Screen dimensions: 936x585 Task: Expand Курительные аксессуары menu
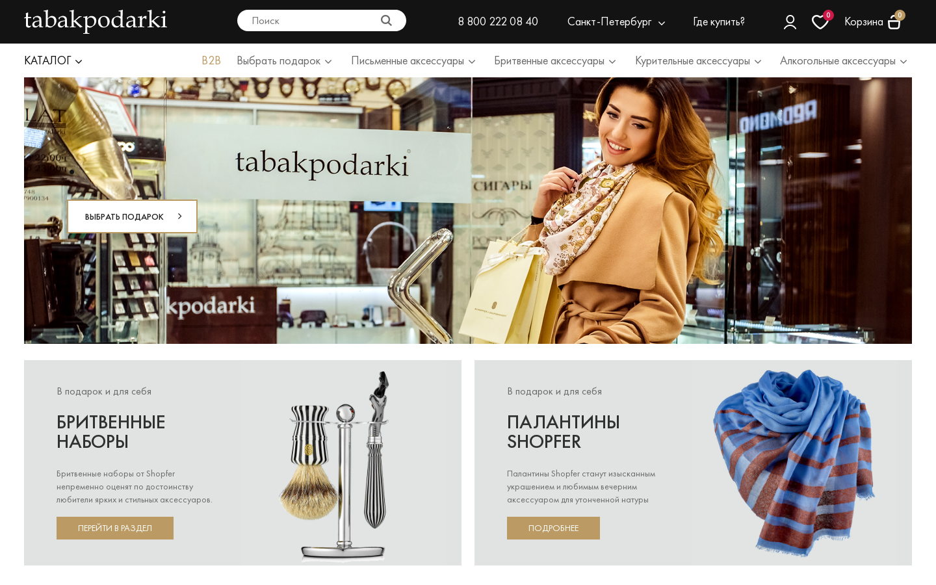tap(698, 61)
